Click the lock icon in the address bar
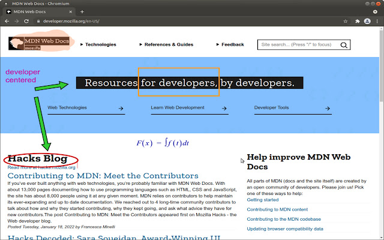 point(38,22)
